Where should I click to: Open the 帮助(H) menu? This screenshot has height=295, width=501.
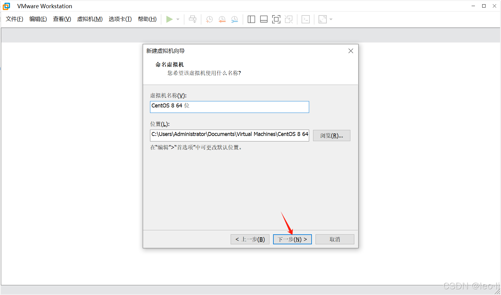click(x=147, y=19)
